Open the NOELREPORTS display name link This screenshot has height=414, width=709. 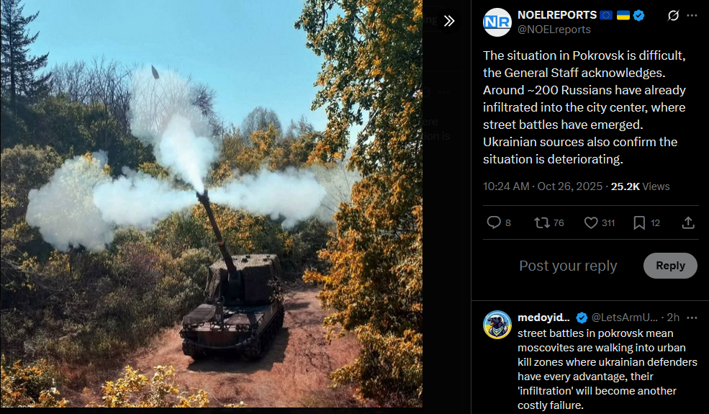pyautogui.click(x=557, y=15)
